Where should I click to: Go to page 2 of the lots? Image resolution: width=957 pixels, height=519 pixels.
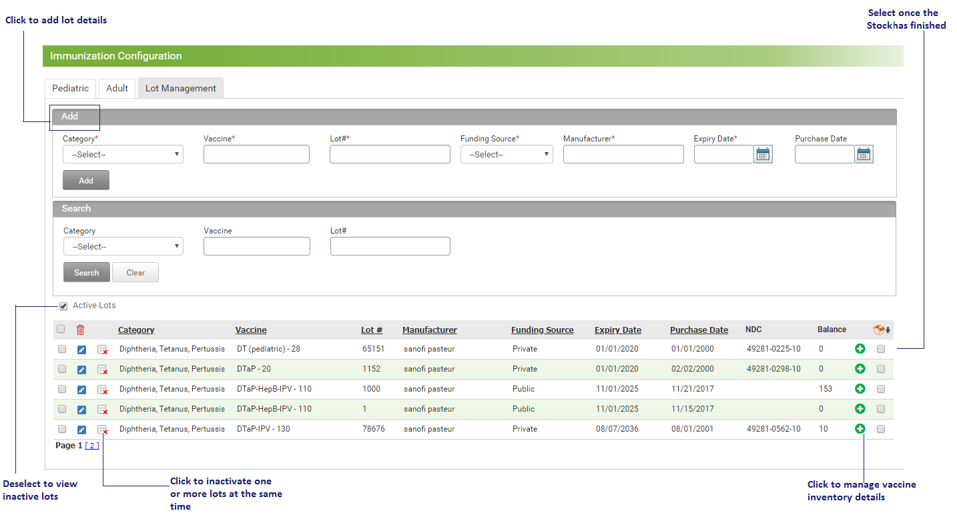click(91, 446)
